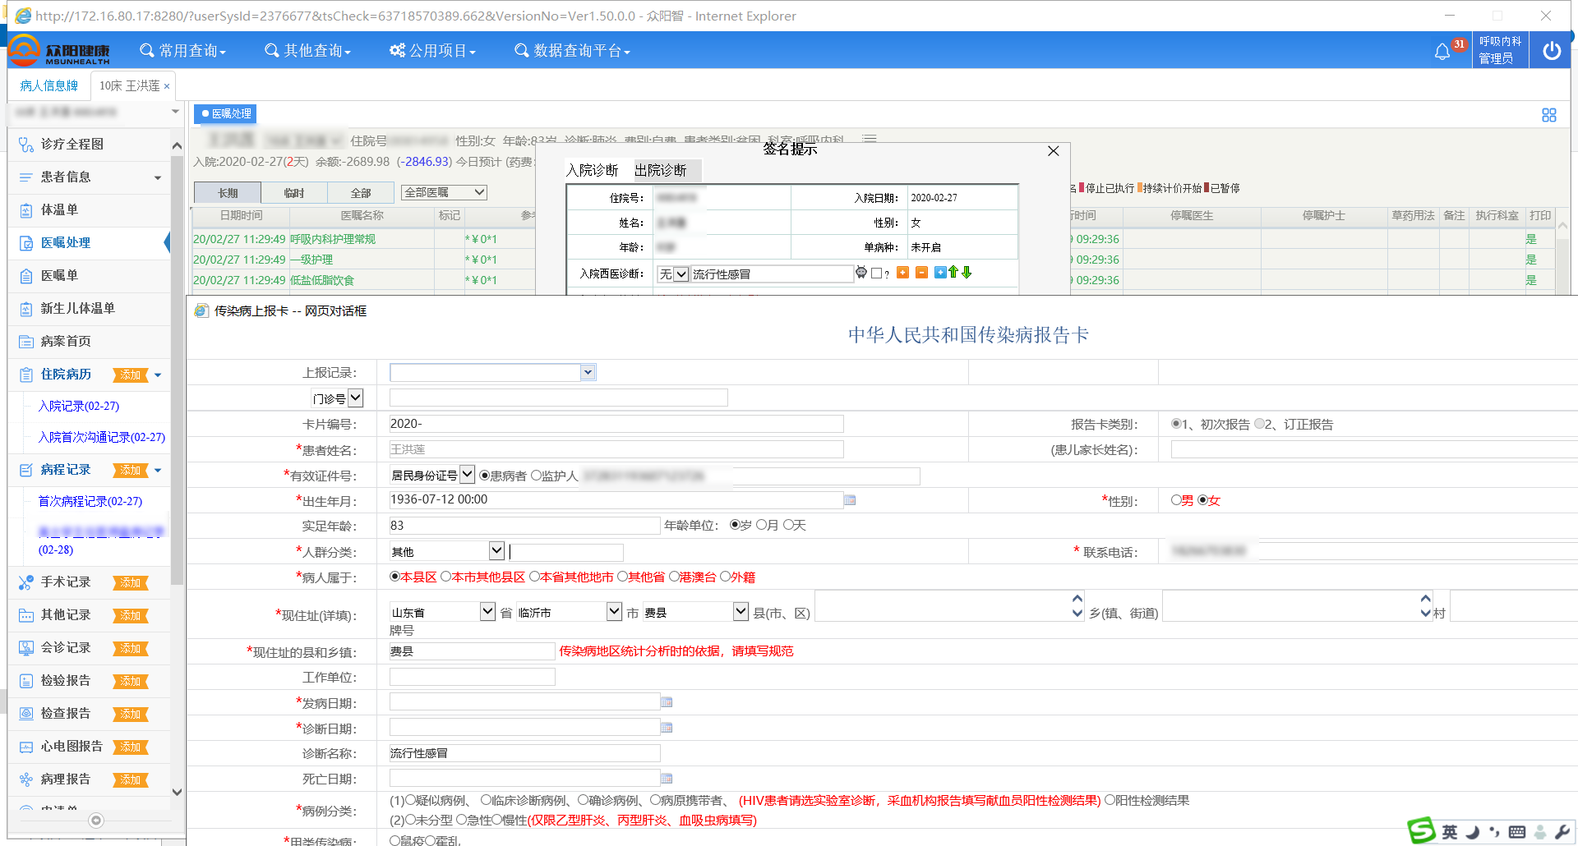Click the 病理报告 sidebar icon
The height and width of the screenshot is (846, 1578).
pos(25,779)
